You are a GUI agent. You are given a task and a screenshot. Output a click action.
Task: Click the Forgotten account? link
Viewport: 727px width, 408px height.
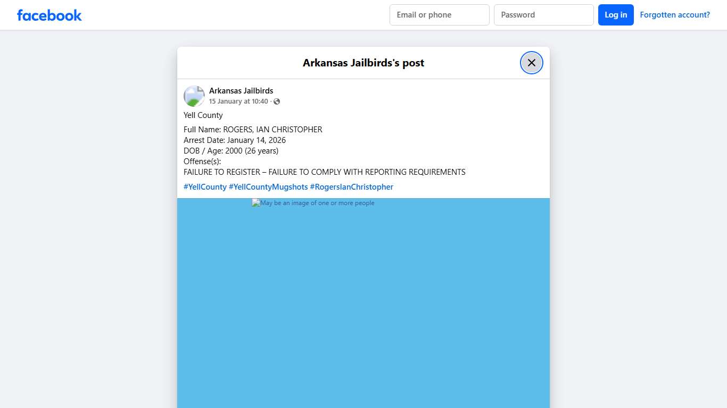click(675, 14)
